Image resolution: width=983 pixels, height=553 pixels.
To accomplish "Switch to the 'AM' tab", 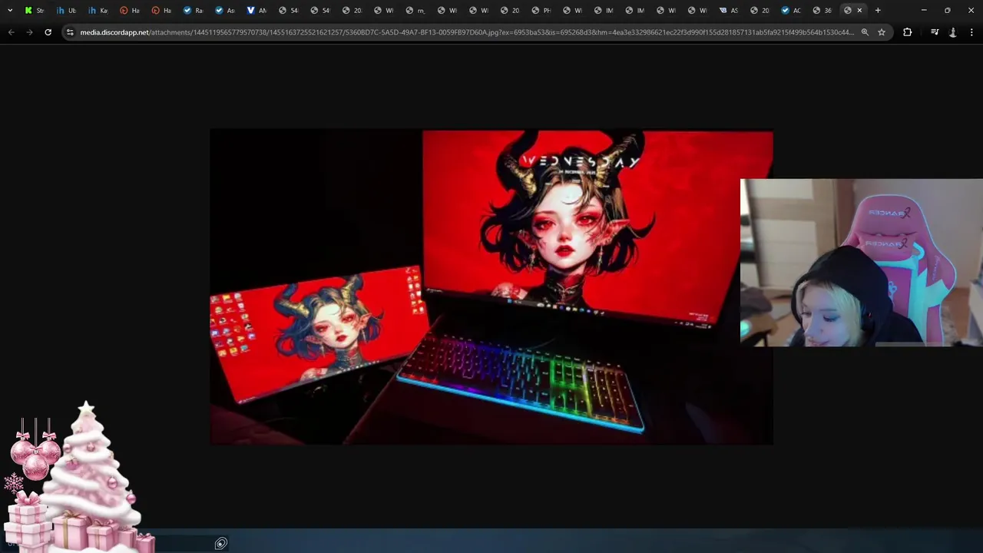I will pos(257,10).
